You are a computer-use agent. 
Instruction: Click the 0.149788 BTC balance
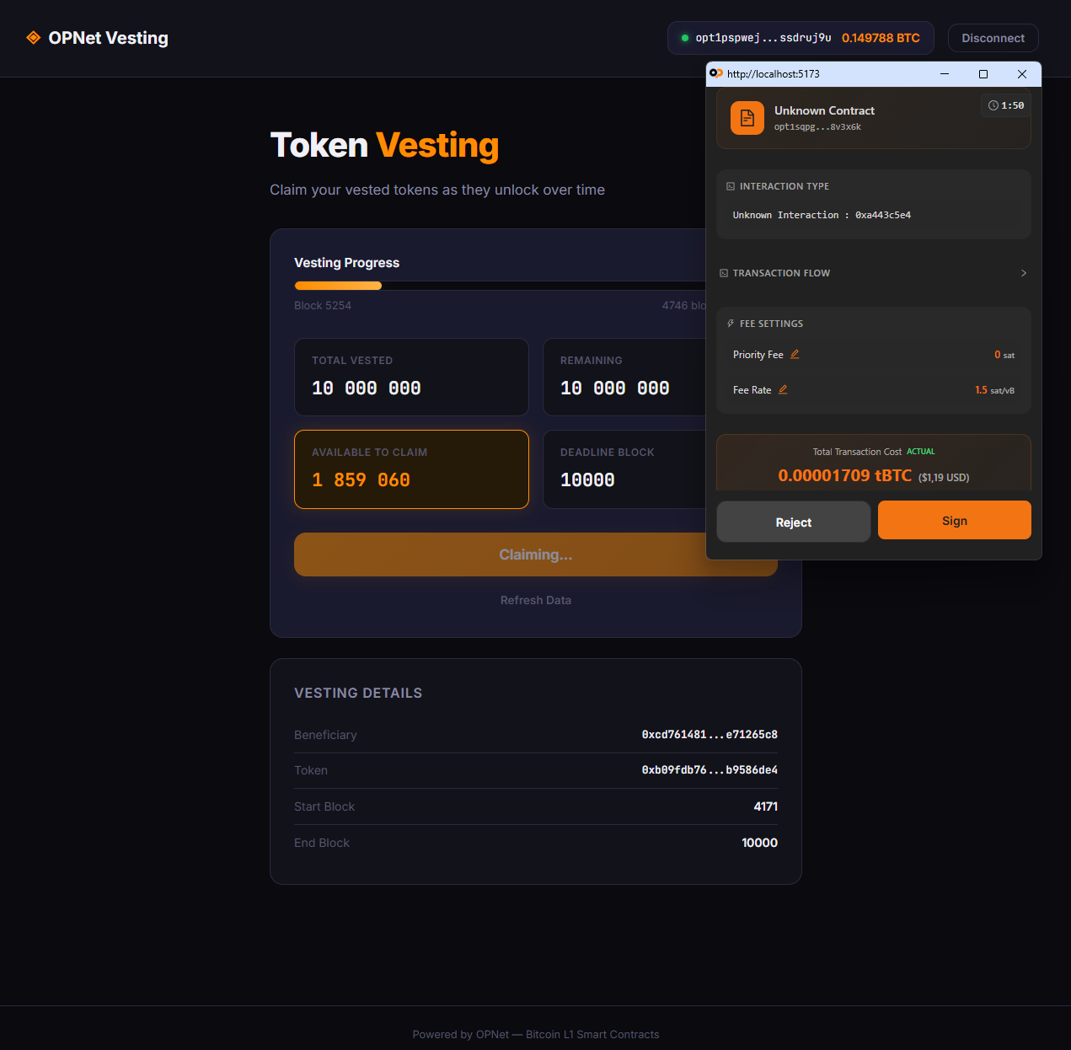pos(881,38)
